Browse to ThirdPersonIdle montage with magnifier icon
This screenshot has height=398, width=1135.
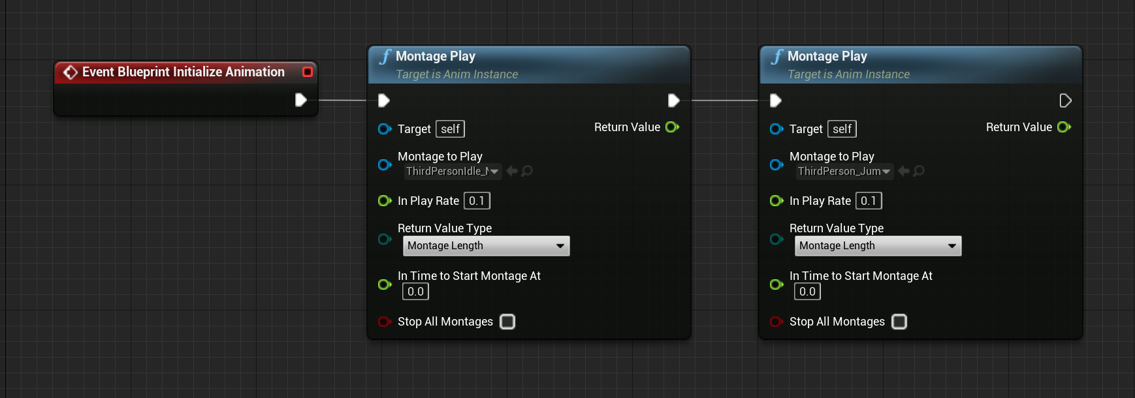[527, 171]
